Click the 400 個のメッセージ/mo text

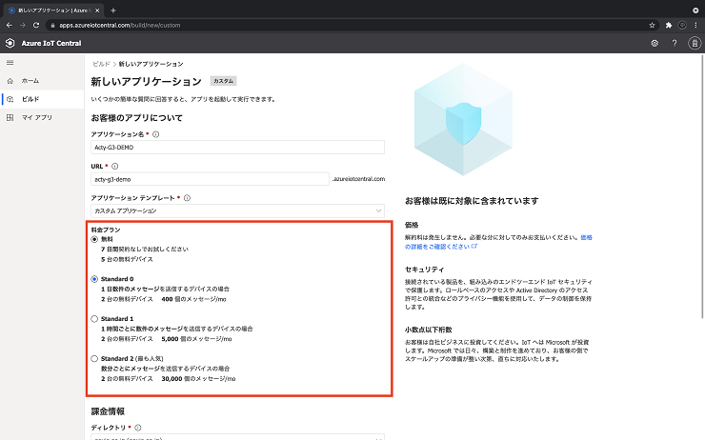click(x=193, y=299)
